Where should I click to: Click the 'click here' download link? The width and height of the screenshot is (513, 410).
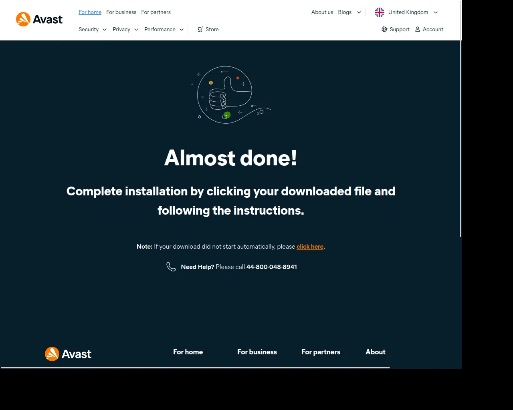coord(310,247)
